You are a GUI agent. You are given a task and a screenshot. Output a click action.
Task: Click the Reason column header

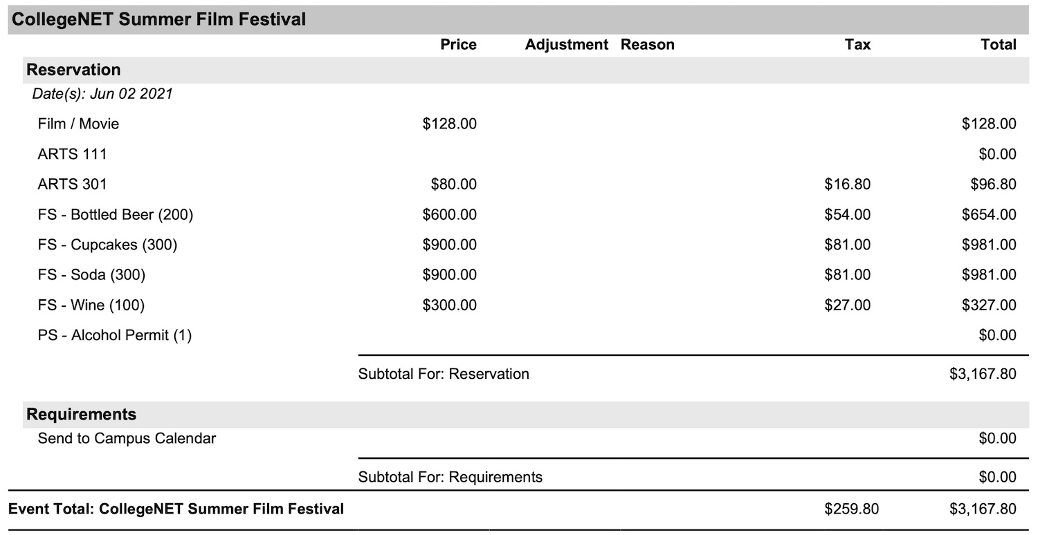pos(647,45)
